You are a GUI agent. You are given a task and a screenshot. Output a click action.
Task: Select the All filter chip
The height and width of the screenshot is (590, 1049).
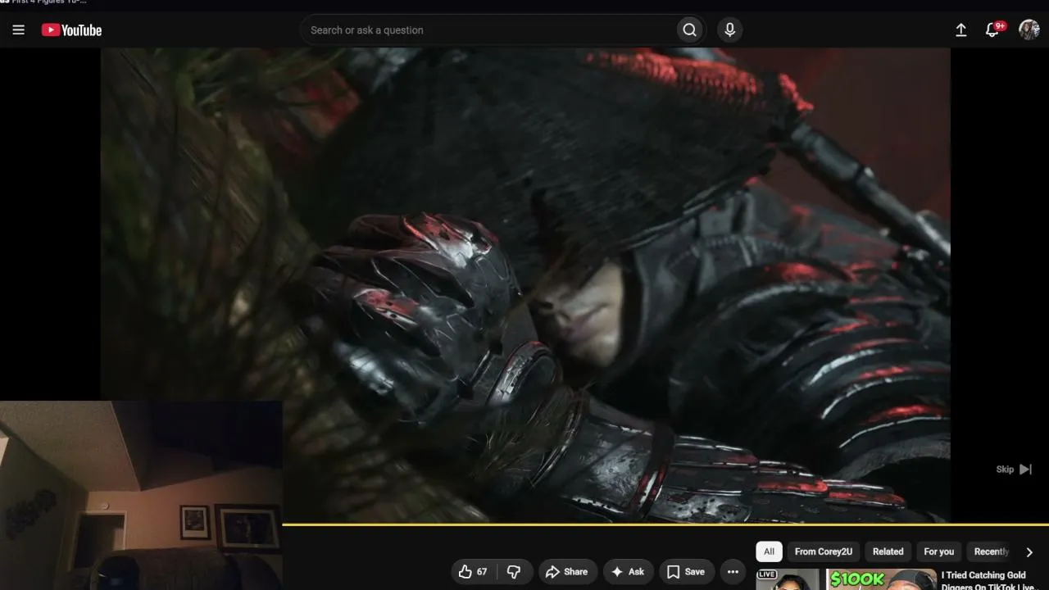click(x=769, y=551)
